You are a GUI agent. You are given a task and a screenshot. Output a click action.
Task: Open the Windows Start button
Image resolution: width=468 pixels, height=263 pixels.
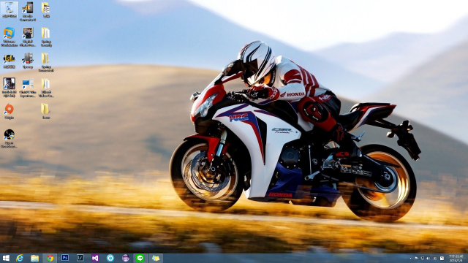(6, 258)
